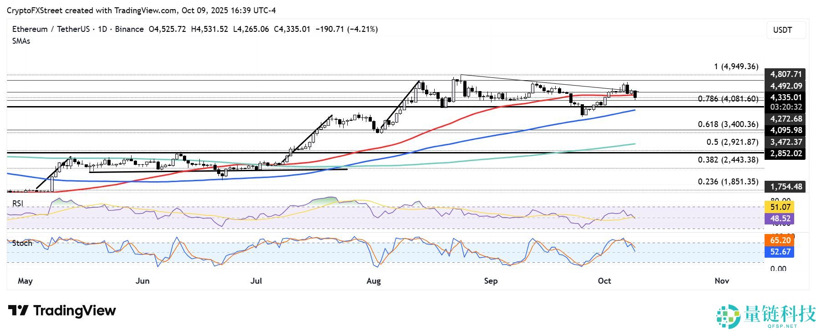Click the purple 48.52 RSI value tag
Image resolution: width=816 pixels, height=331 pixels.
781,219
